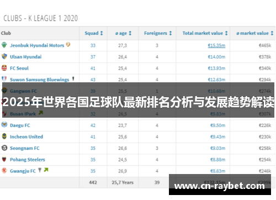Click the Gwangju FC crest icon

coord(4,171)
